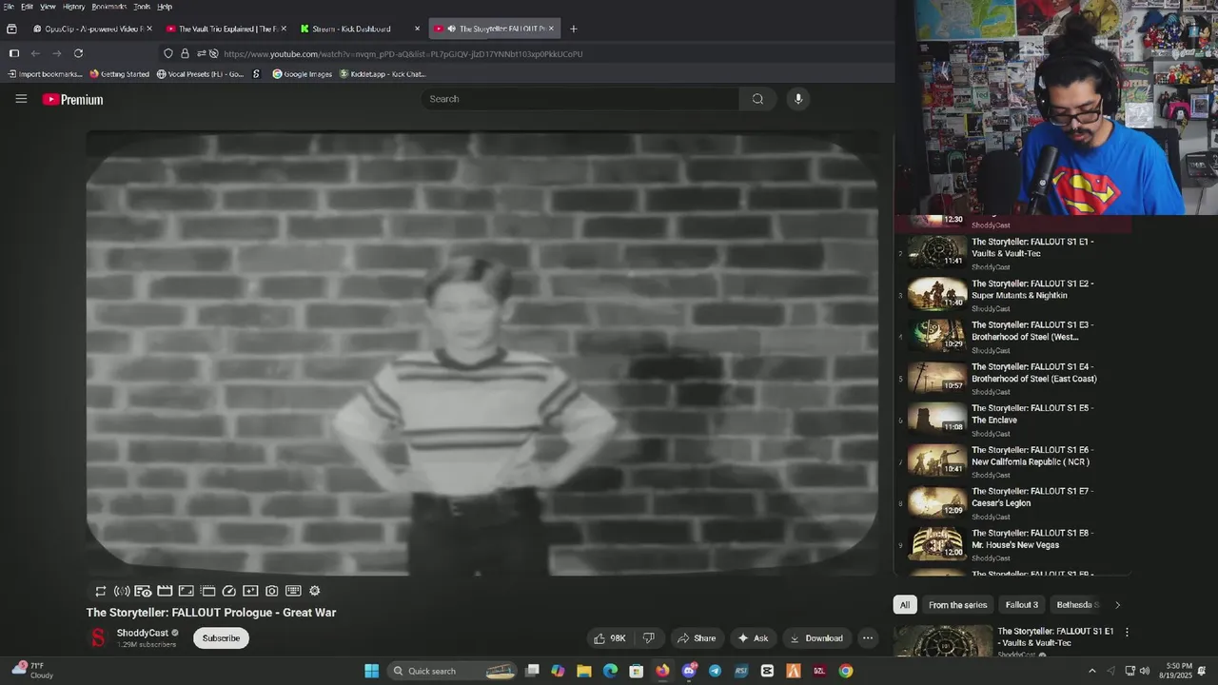1218x685 pixels.
Task: Toggle the Firefox sidebar button
Action: coord(13,53)
